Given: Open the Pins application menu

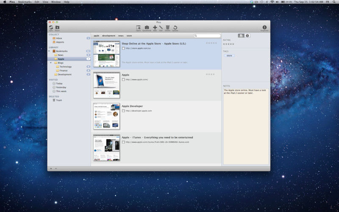Looking at the screenshot, I should pos(12,2).
